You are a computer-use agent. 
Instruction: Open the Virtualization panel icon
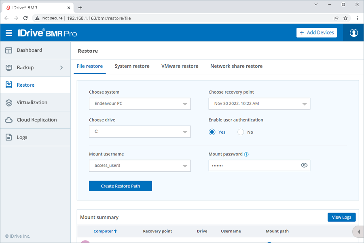point(9,102)
